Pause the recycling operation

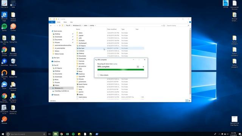[138, 66]
